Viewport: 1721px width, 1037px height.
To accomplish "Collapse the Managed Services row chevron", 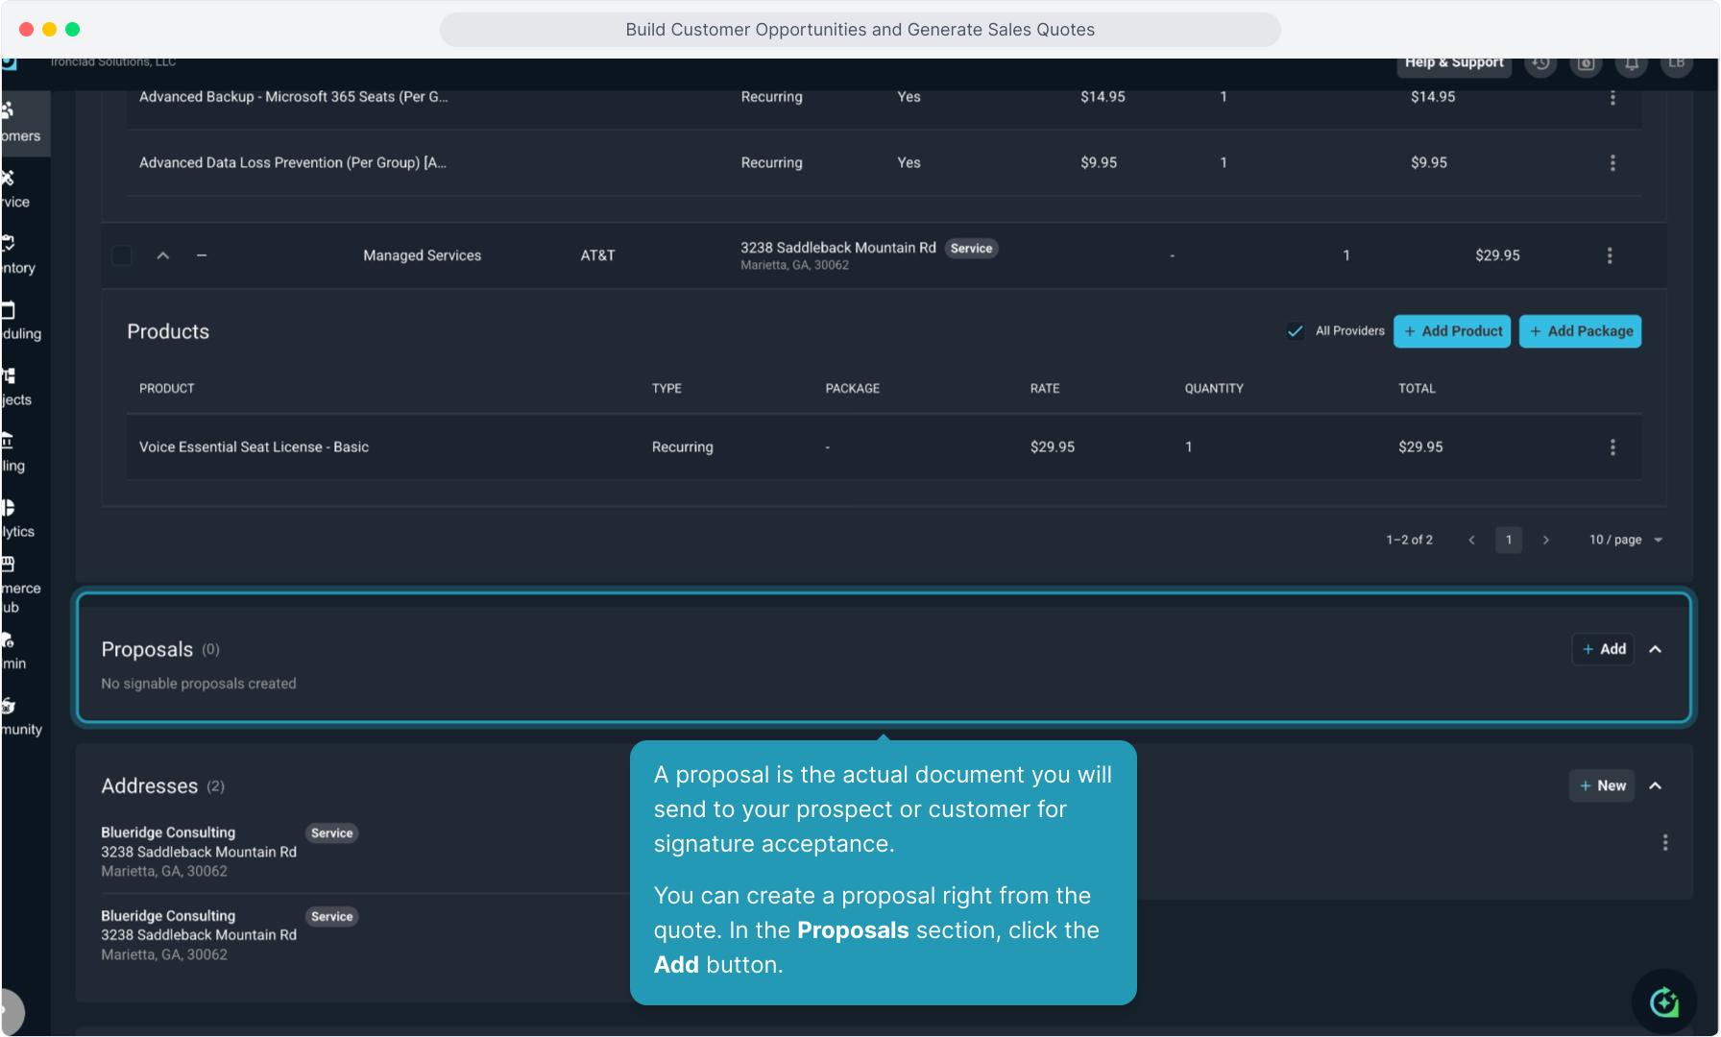I will click(163, 255).
